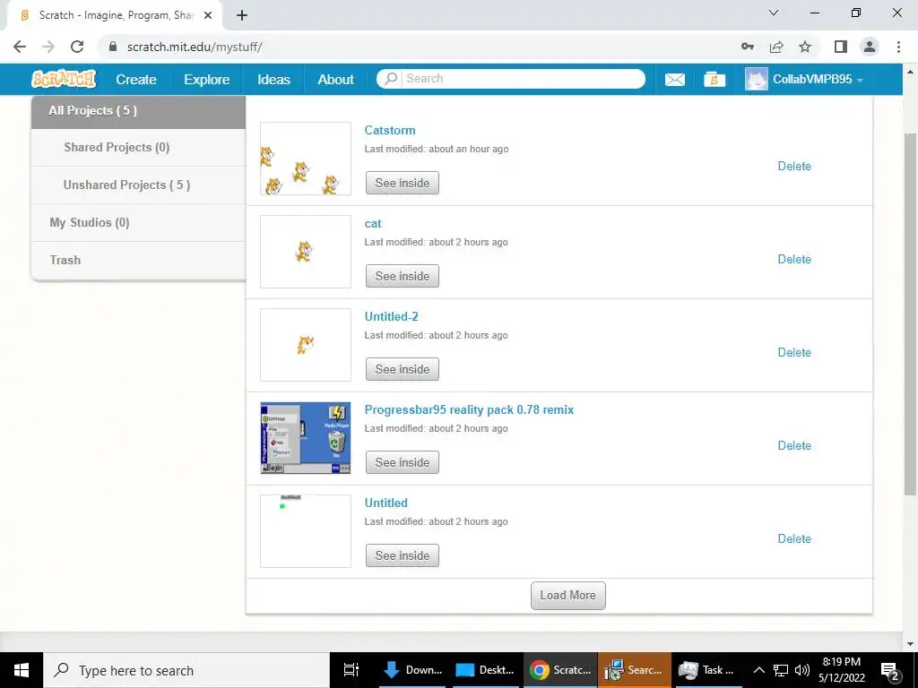Open the Trash tab
The width and height of the screenshot is (918, 688).
tap(138, 260)
